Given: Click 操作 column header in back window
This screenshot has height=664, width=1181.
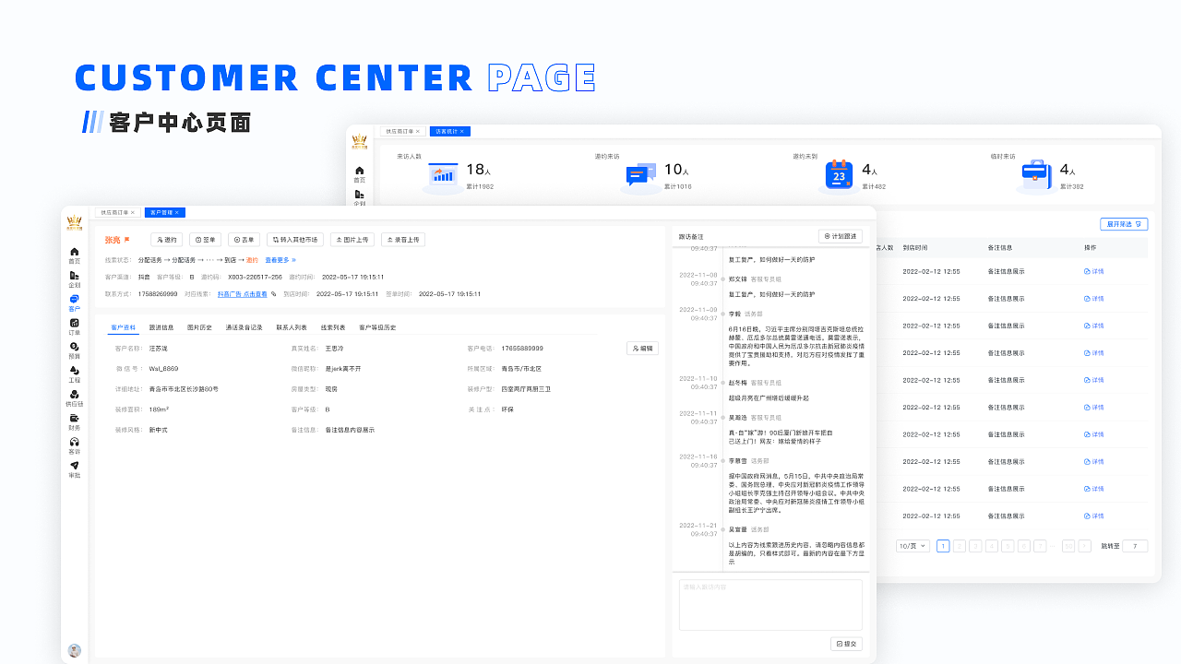Looking at the screenshot, I should click(1092, 248).
